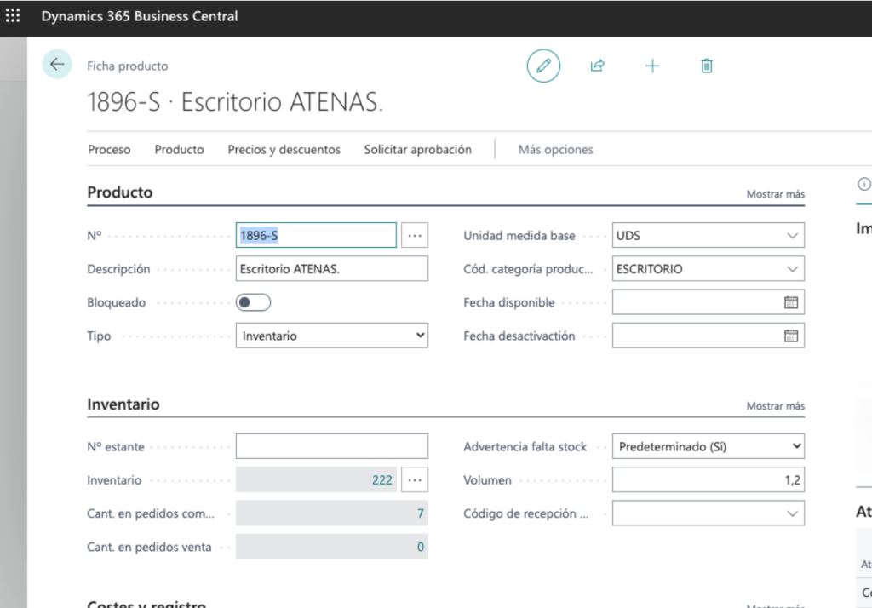Screen dimensions: 872x608
Task: Click the Bloqueado field label
Action: click(x=116, y=302)
